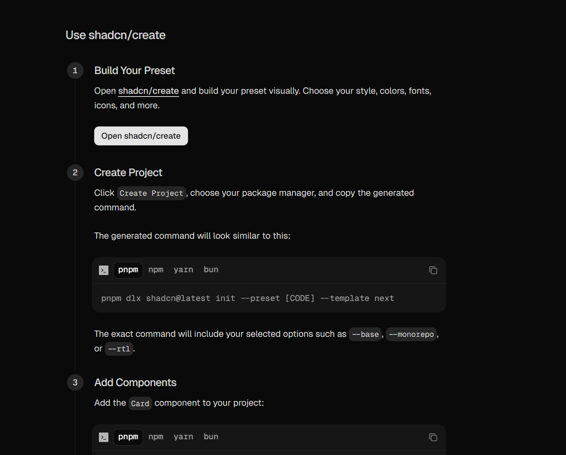The image size is (566, 455).
Task: Switch to the npm tab in the Card block
Action: (156, 436)
